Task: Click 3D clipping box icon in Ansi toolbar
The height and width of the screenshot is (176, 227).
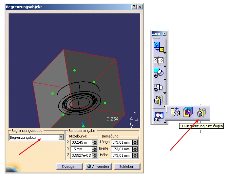Action: [159, 100]
